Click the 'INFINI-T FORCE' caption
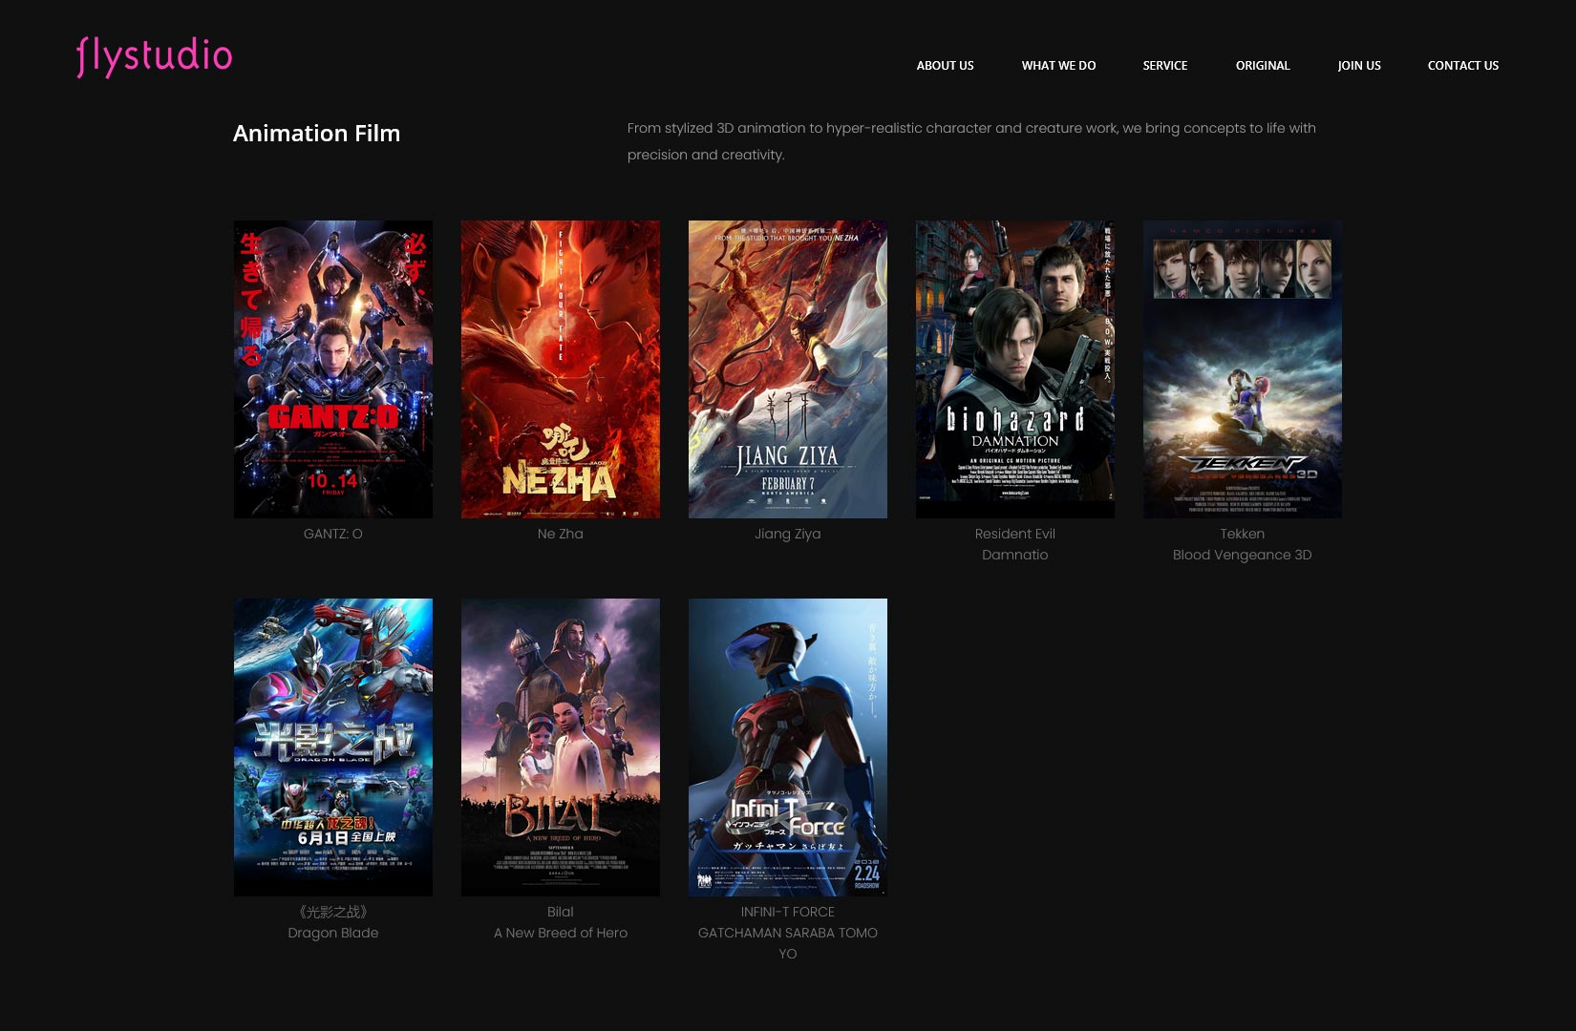 pyautogui.click(x=788, y=912)
